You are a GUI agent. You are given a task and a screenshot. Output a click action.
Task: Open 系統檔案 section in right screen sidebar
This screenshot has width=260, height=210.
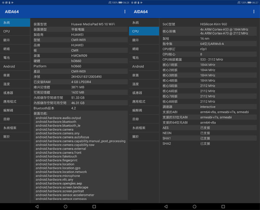coord(144,128)
